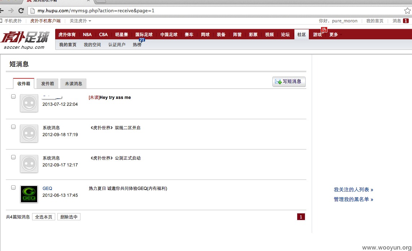Open 我关注的人列表 link

point(354,190)
